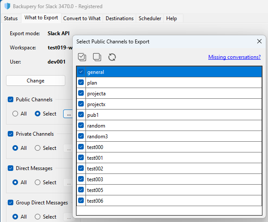Click the refresh channel list icon
Viewport: 268px width, 222px height.
(x=112, y=57)
